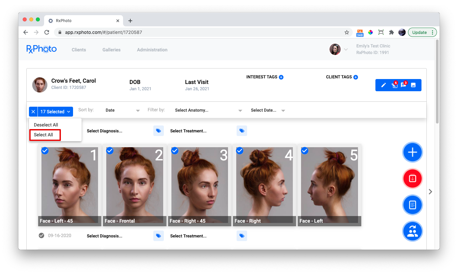The height and width of the screenshot is (274, 458).
Task: Click the blue plus add floating button
Action: coord(412,152)
